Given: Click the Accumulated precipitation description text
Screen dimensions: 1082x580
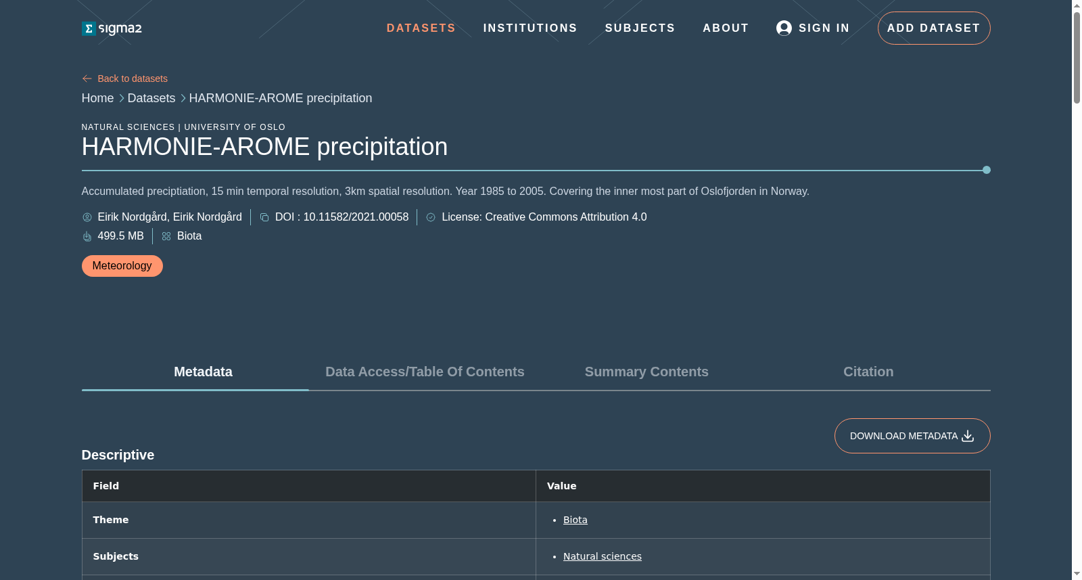Looking at the screenshot, I should 446,192.
